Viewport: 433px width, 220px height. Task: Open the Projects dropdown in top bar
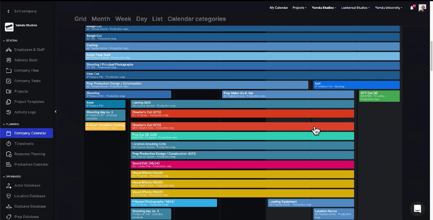coord(299,8)
